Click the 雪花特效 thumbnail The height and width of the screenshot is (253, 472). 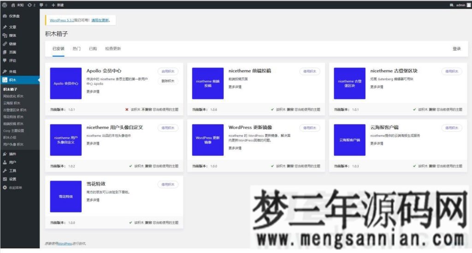[65, 196]
